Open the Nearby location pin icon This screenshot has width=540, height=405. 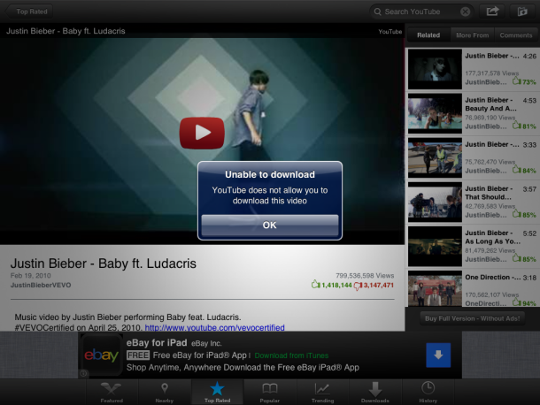[x=164, y=392]
